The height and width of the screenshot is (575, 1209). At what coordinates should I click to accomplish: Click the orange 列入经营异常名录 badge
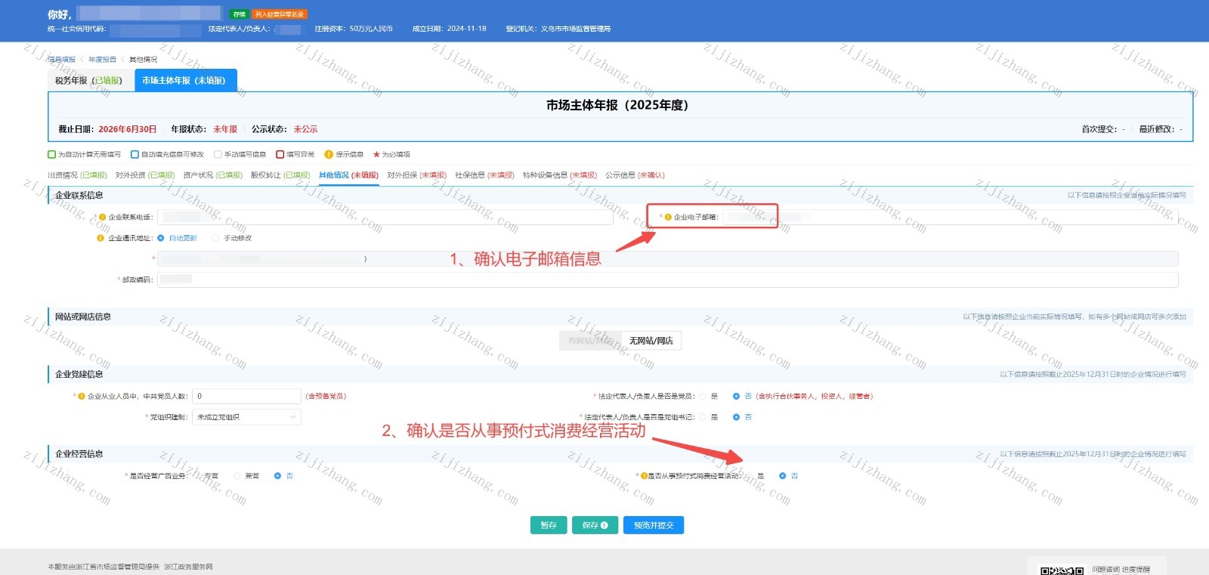click(280, 14)
